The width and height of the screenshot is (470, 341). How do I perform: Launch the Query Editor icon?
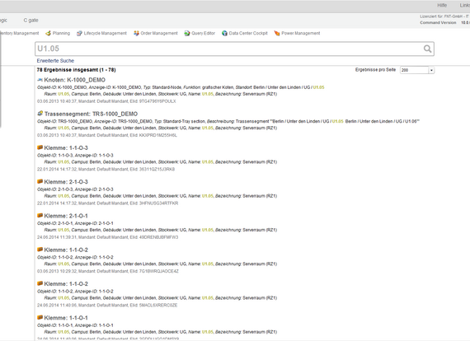pos(187,33)
